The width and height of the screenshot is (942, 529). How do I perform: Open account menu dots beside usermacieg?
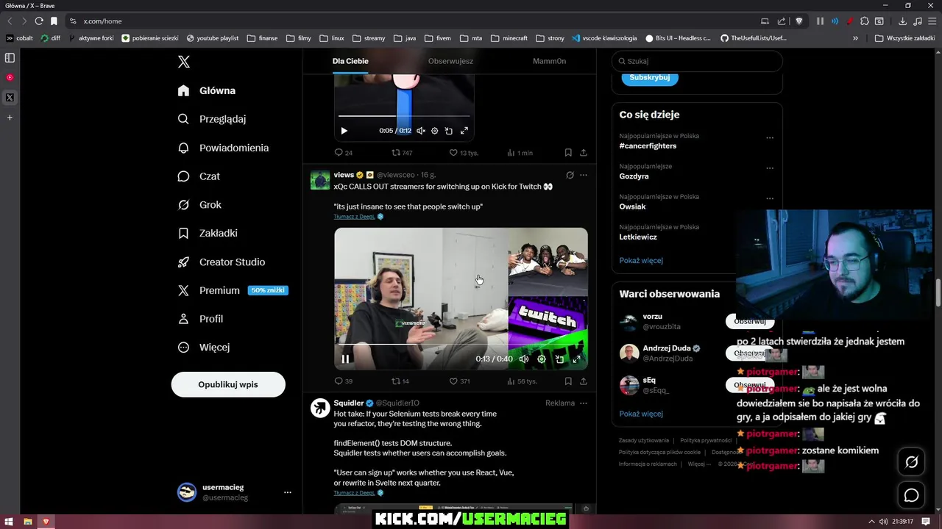(288, 492)
